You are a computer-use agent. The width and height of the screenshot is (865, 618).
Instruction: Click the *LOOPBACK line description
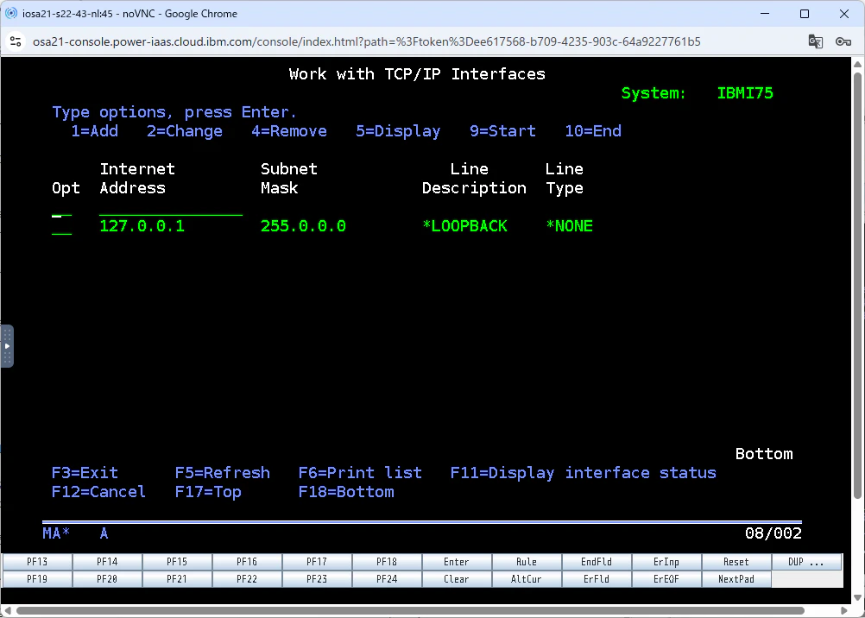pyautogui.click(x=464, y=226)
